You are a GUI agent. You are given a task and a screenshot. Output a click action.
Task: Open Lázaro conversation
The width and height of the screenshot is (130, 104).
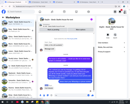click(17, 52)
